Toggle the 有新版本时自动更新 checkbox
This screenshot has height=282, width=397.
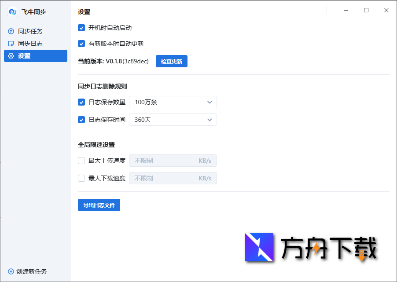(81, 44)
